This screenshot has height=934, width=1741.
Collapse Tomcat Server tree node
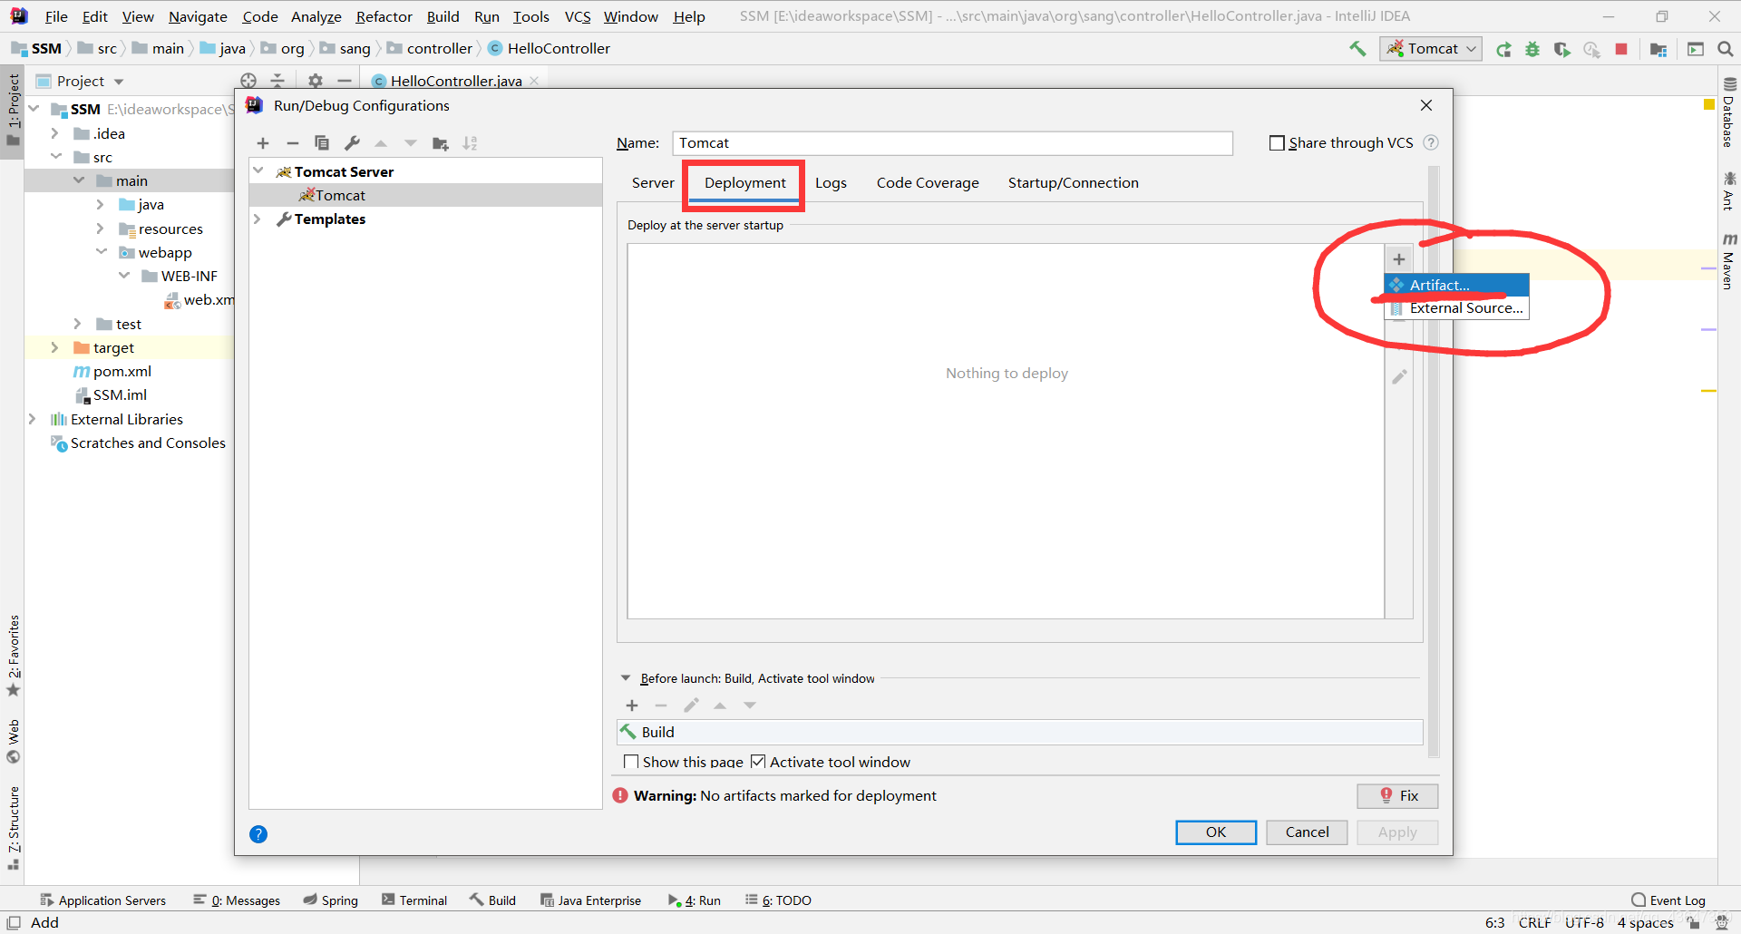[258, 170]
